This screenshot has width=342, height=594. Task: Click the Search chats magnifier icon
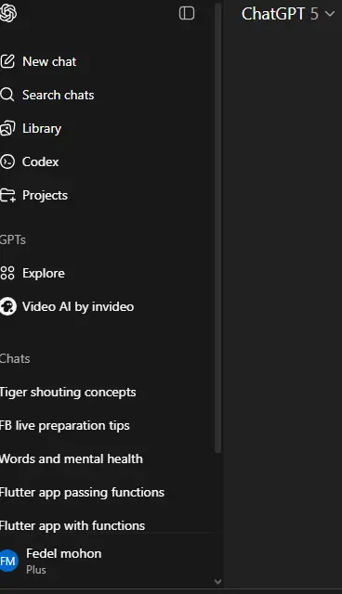(7, 95)
